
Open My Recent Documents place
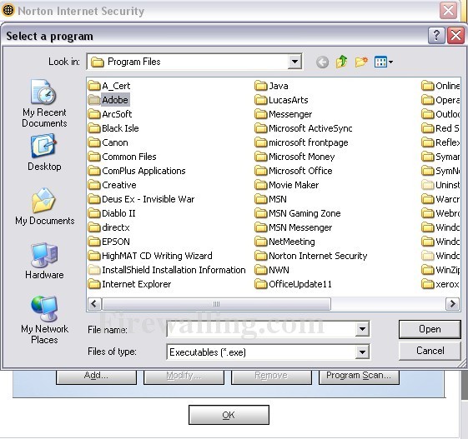tap(44, 103)
